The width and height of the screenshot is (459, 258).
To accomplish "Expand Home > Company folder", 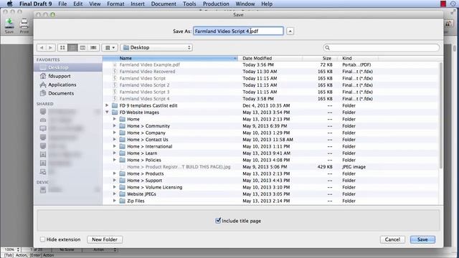I will [115, 133].
